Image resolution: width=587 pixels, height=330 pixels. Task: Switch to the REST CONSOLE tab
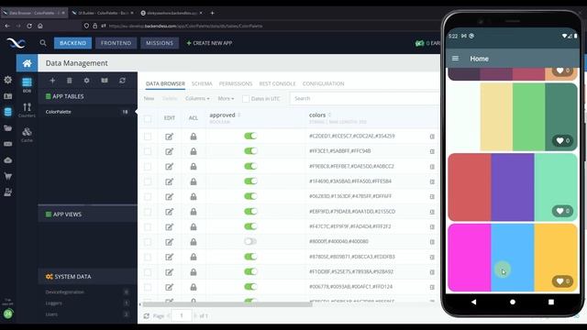[x=277, y=83]
